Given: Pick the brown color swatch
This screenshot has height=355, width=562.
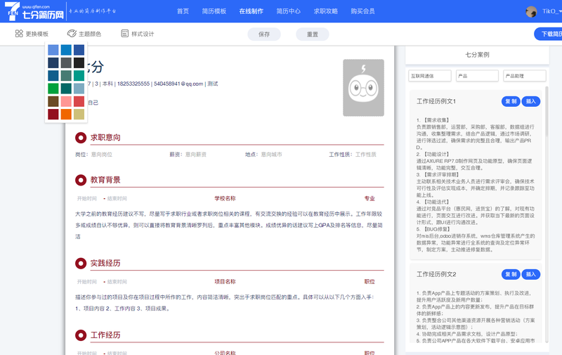Looking at the screenshot, I should pyautogui.click(x=53, y=101).
